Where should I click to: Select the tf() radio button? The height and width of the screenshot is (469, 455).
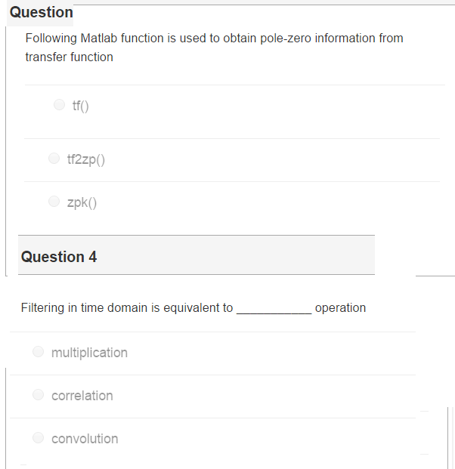coord(59,105)
